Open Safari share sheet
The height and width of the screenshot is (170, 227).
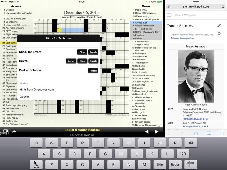196,133
